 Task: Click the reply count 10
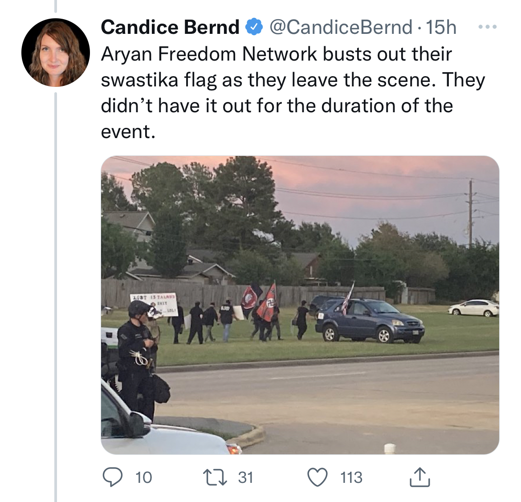[x=143, y=478]
